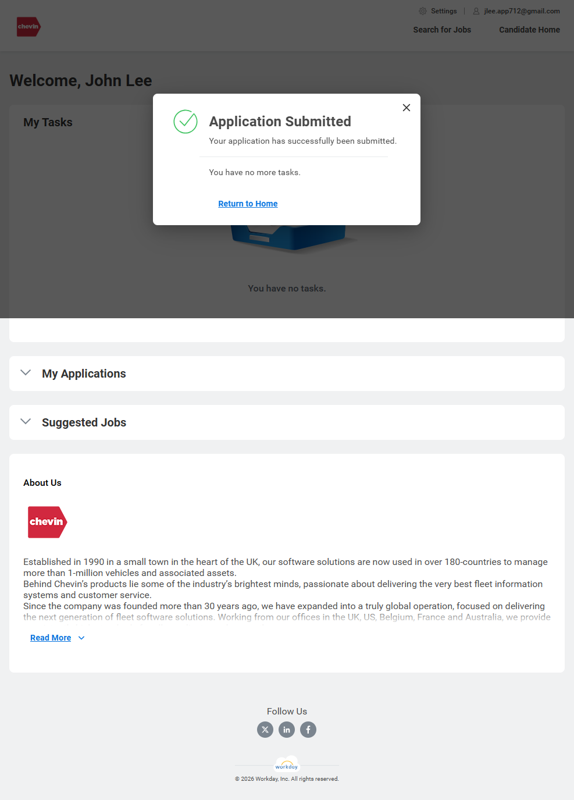Open the Facebook social icon
The height and width of the screenshot is (800, 574).
tap(308, 730)
